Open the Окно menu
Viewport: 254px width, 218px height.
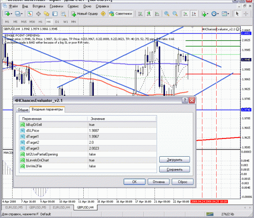(87, 6)
